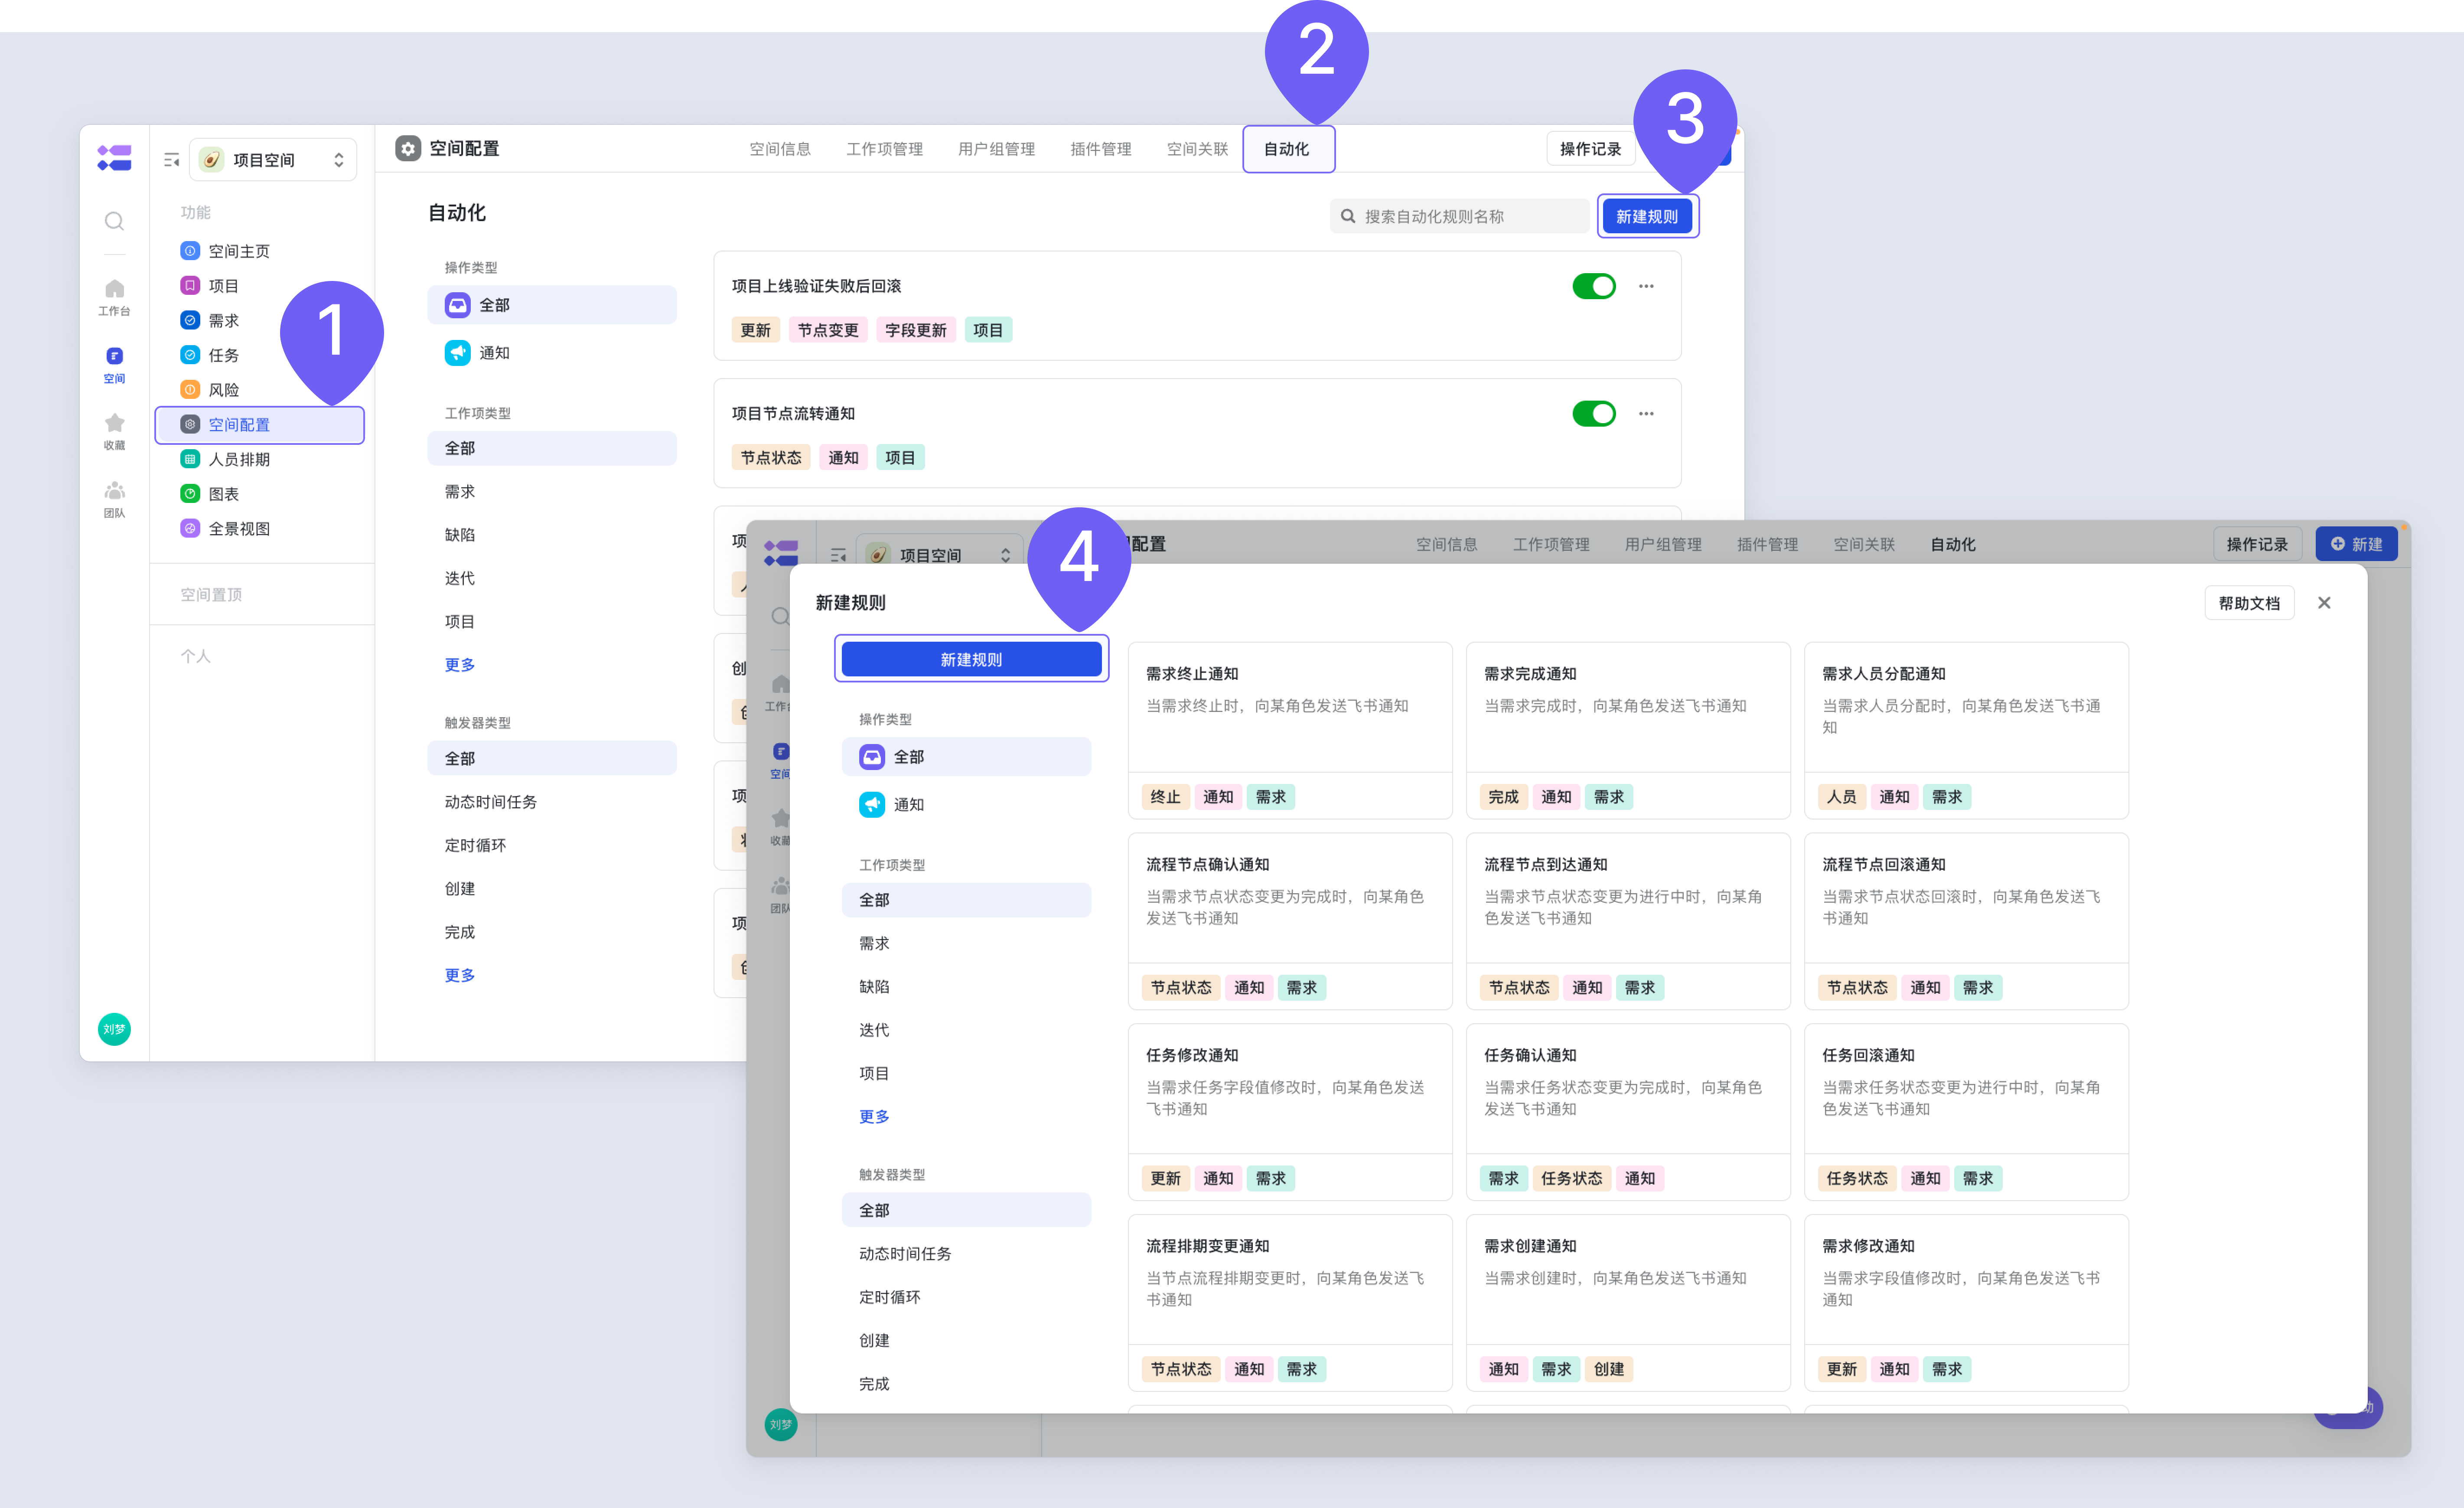
Task: Choose the 任务回滚通知 template card
Action: click(1966, 1112)
